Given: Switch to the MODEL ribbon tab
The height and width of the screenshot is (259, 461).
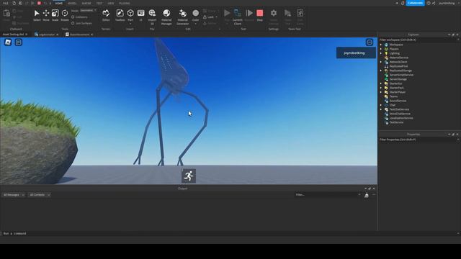Looking at the screenshot, I should coord(72,3).
